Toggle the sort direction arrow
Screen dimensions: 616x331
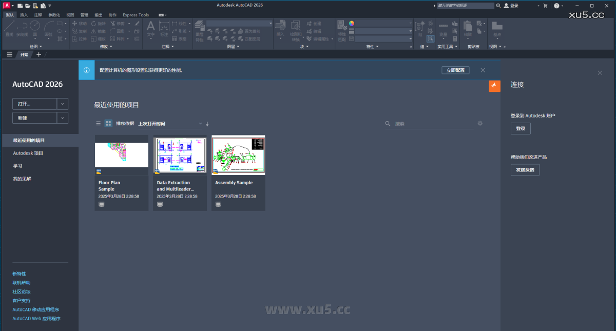click(x=207, y=124)
